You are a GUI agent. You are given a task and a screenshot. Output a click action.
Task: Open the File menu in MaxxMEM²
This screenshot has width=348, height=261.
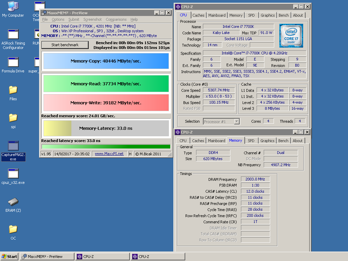point(45,19)
